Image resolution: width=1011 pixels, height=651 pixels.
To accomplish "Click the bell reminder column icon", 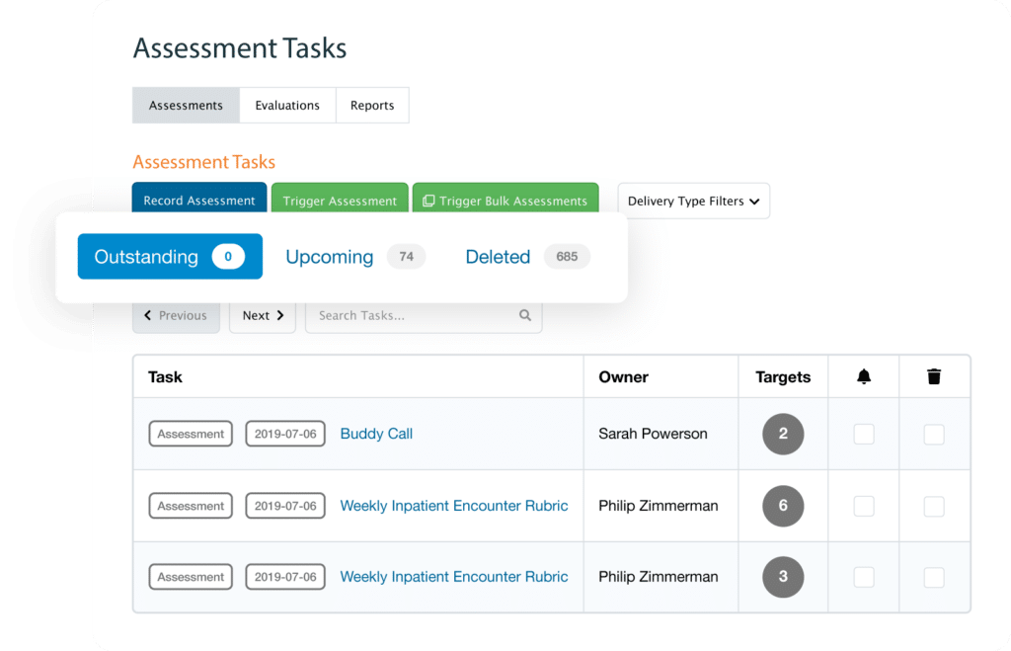I will [x=863, y=376].
